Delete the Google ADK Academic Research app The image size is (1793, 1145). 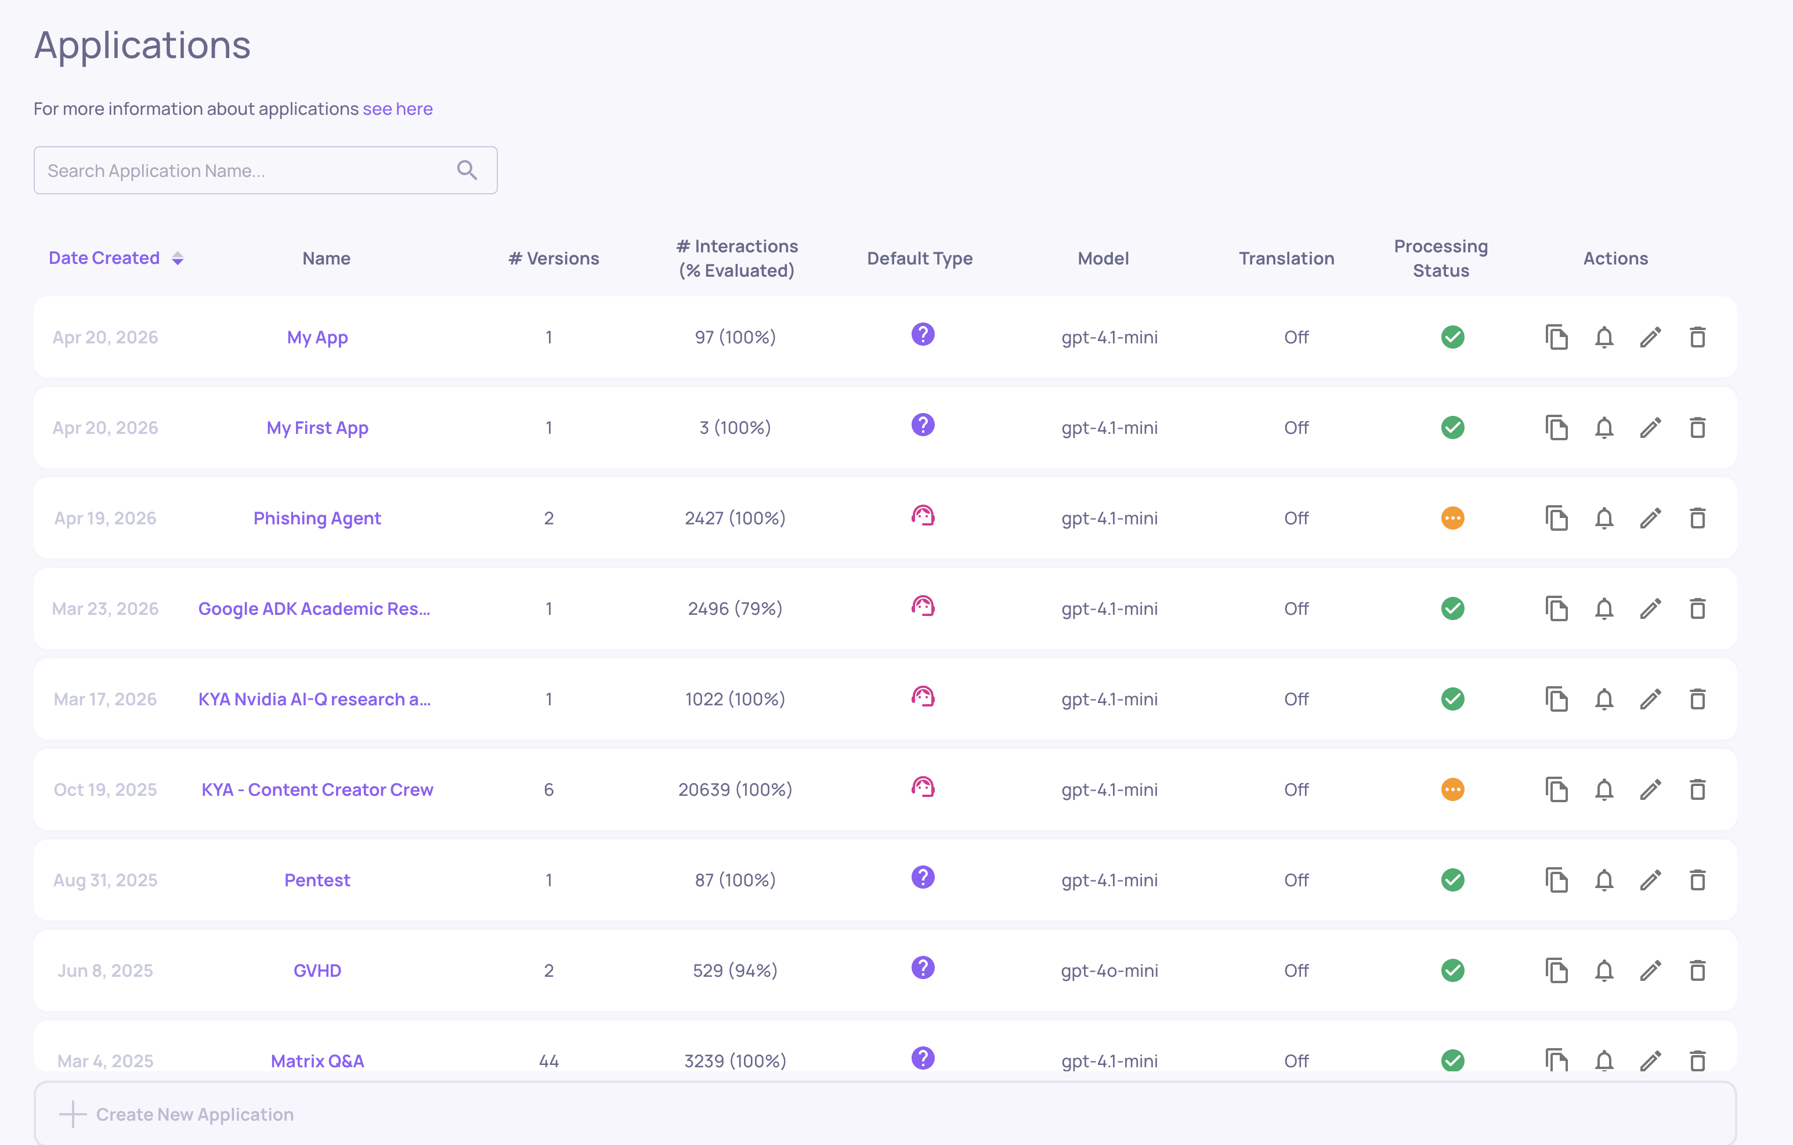(1697, 609)
